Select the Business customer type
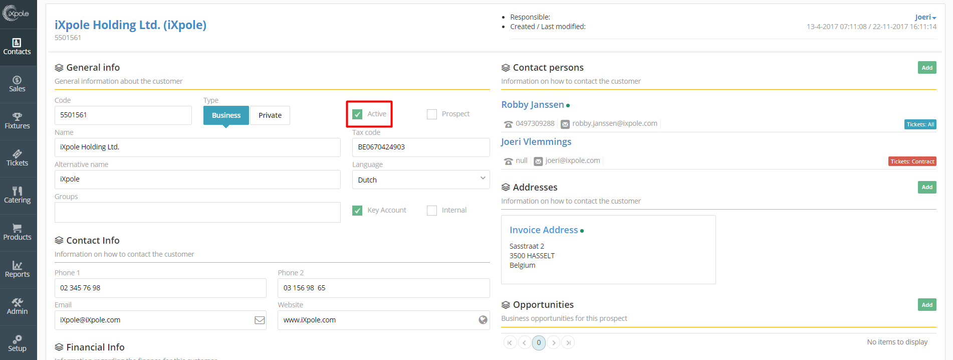The image size is (953, 360). point(226,115)
